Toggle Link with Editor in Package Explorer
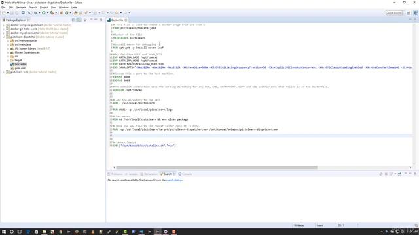The width and height of the screenshot is (419, 235). [79, 20]
